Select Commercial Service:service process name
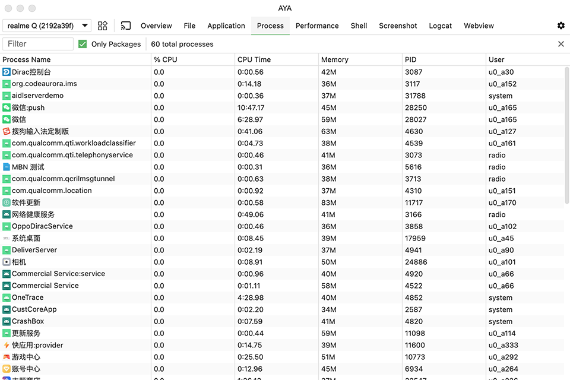Image resolution: width=570 pixels, height=380 pixels. pyautogui.click(x=59, y=274)
